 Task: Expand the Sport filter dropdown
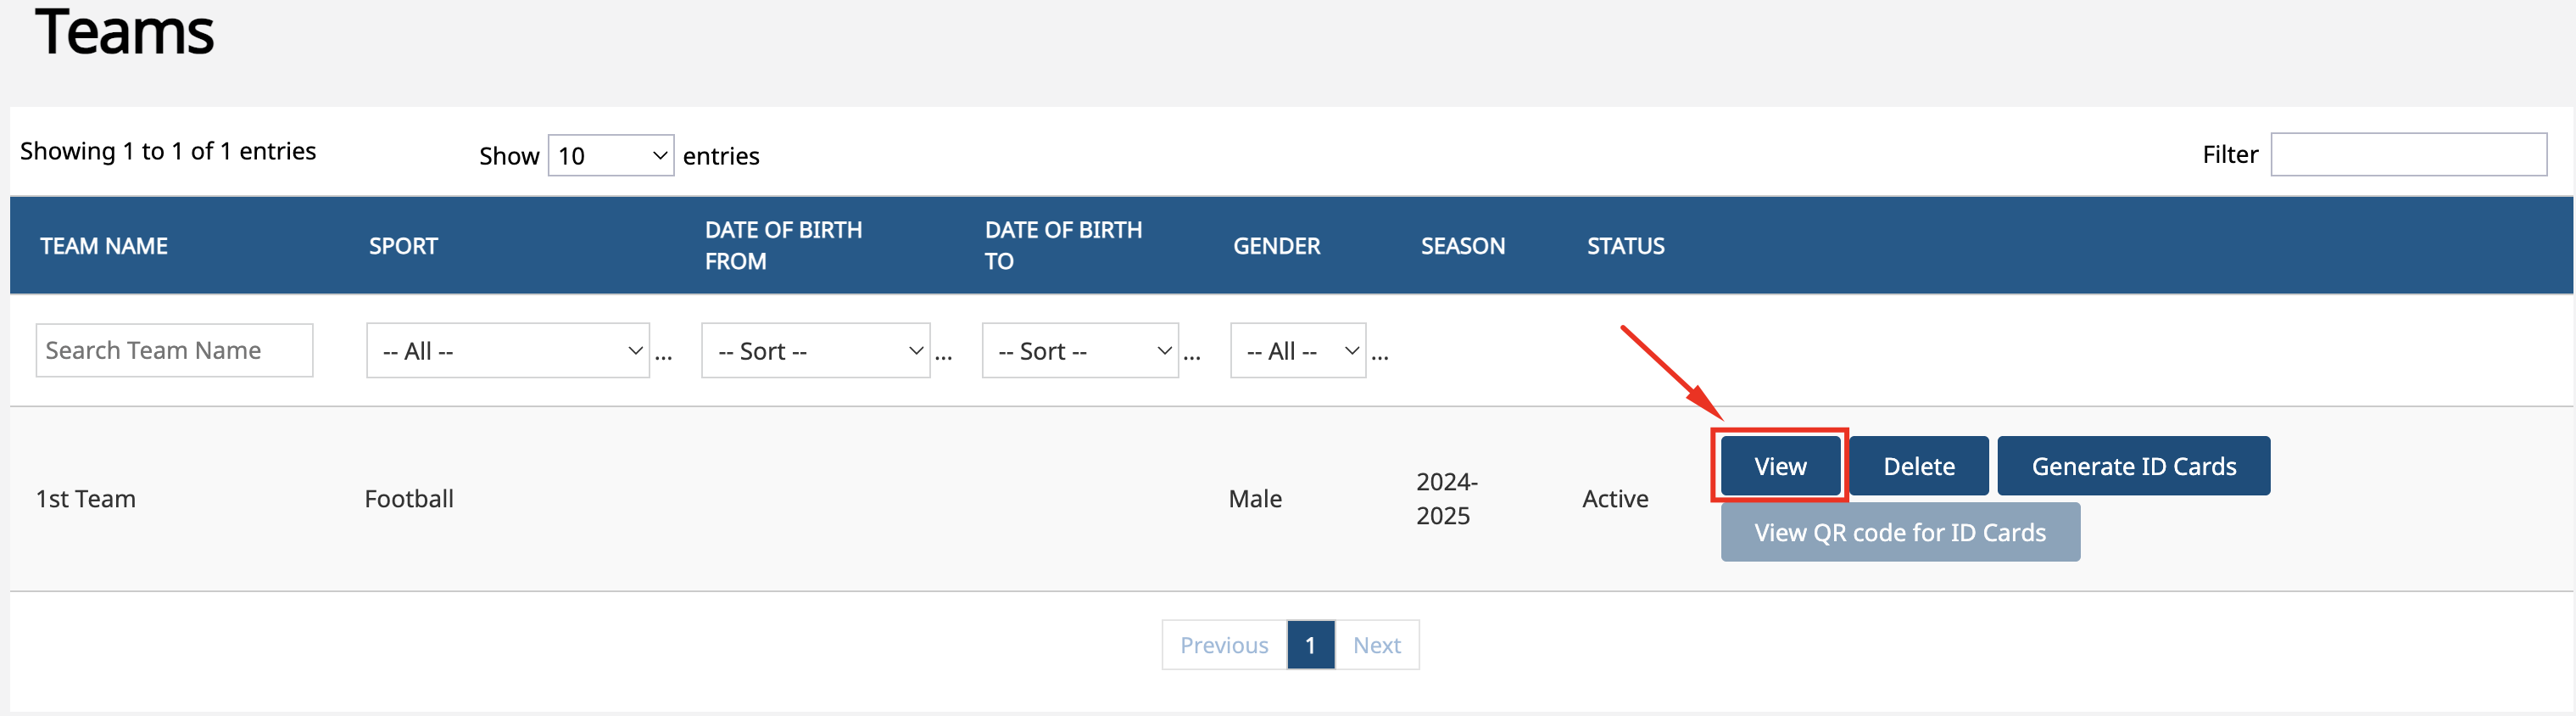point(508,350)
